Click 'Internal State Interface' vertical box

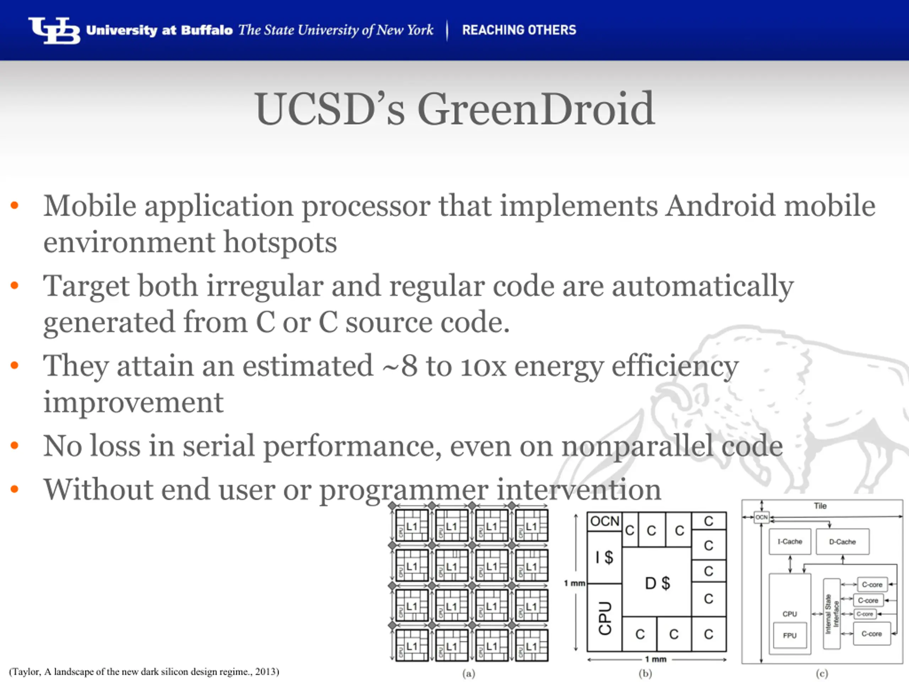click(832, 614)
